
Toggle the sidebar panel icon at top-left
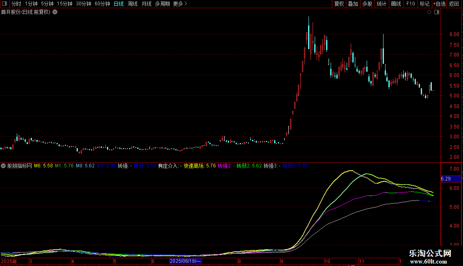(5, 4)
